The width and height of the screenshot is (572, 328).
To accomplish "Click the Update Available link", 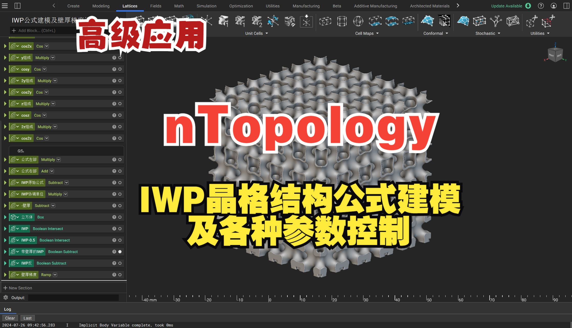I will (506, 6).
